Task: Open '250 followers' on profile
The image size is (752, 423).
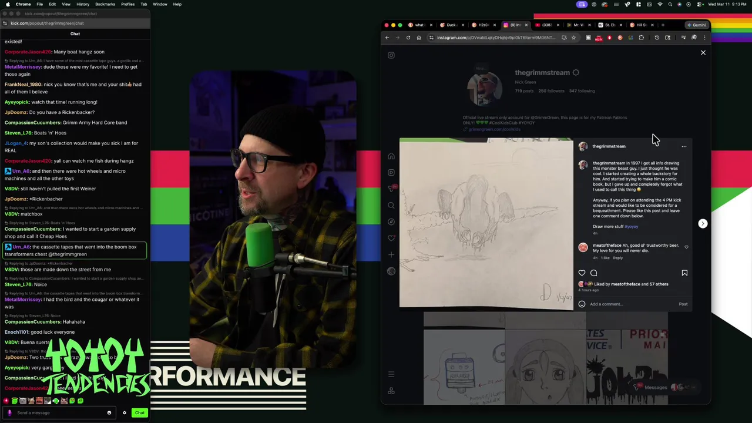Action: pos(551,91)
